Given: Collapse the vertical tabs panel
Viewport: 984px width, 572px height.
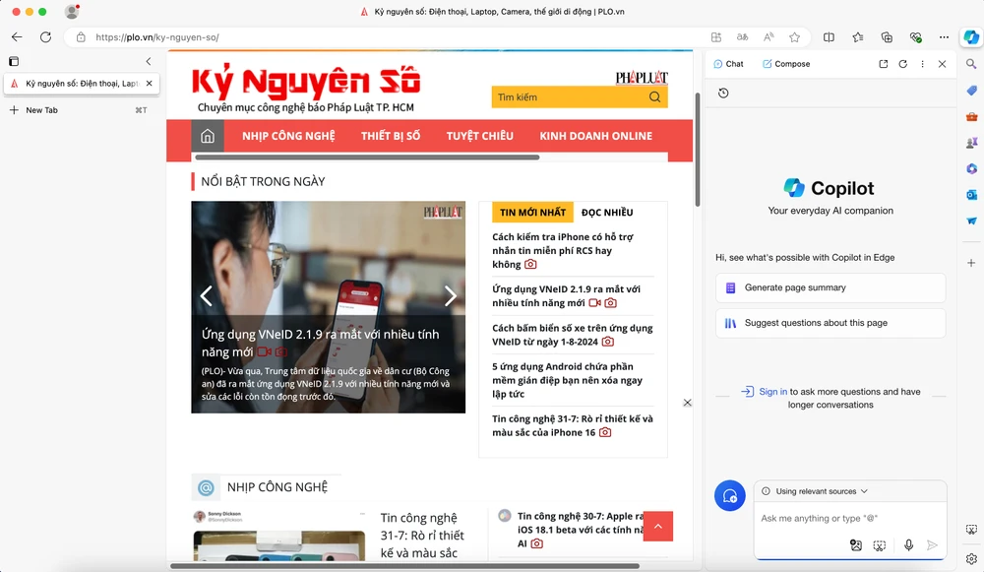Looking at the screenshot, I should [x=148, y=60].
